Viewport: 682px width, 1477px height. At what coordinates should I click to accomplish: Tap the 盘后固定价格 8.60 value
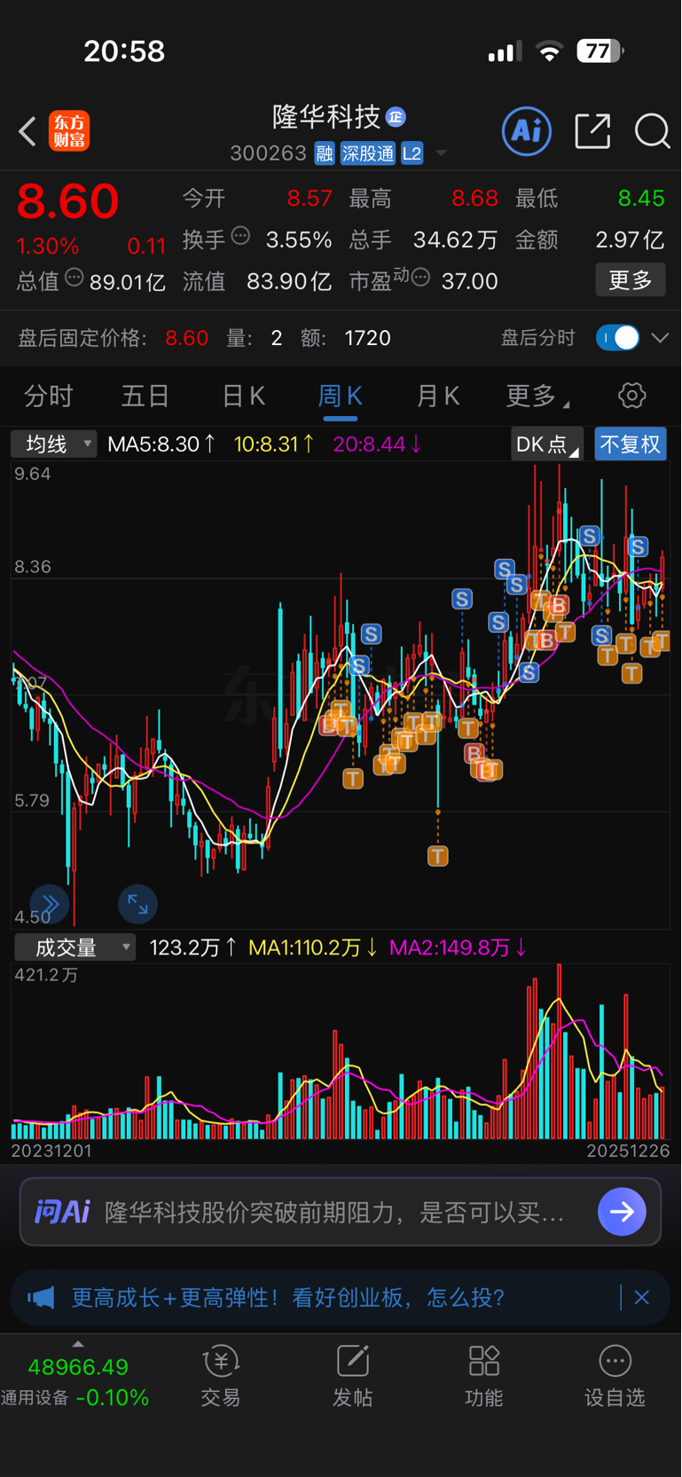point(186,338)
